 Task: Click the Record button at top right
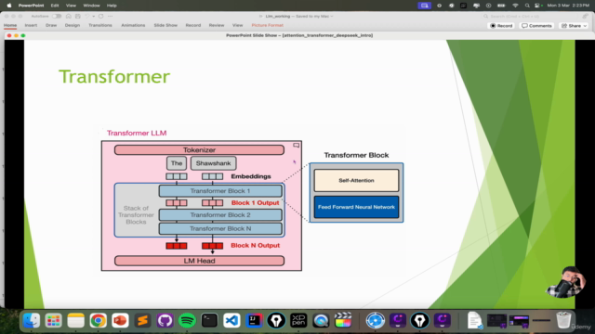point(501,26)
